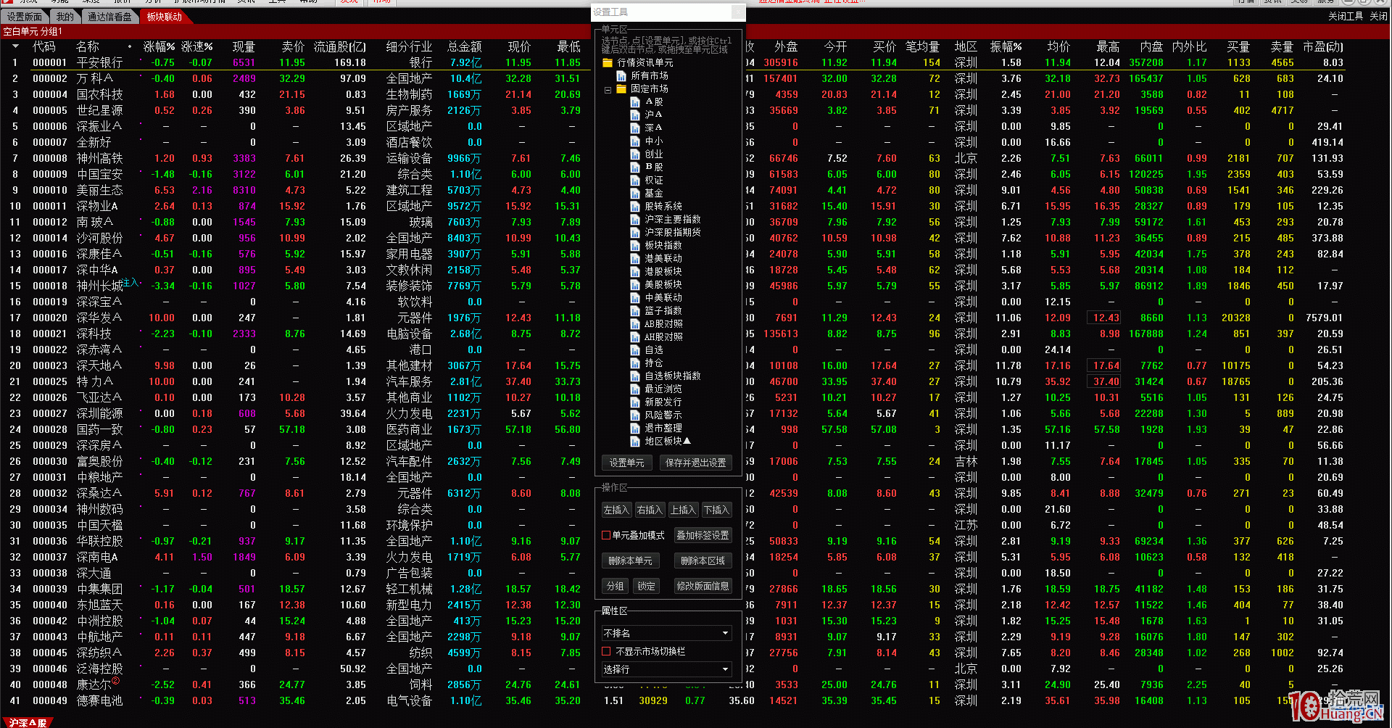Select the 创业 board node icon
The height and width of the screenshot is (728, 1392).
(x=635, y=154)
